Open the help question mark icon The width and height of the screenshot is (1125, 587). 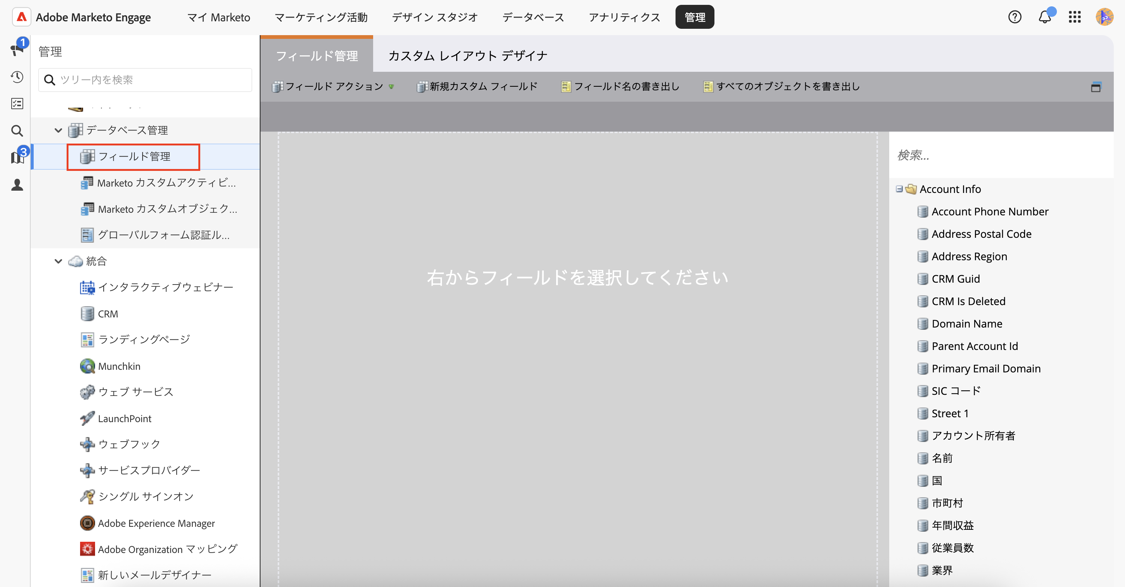pyautogui.click(x=1015, y=18)
